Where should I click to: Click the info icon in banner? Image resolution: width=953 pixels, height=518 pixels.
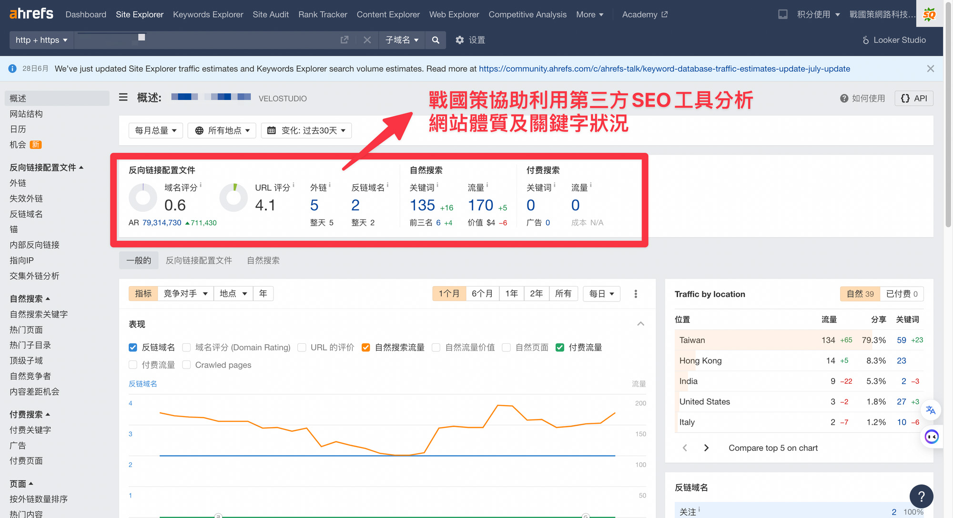coord(13,69)
